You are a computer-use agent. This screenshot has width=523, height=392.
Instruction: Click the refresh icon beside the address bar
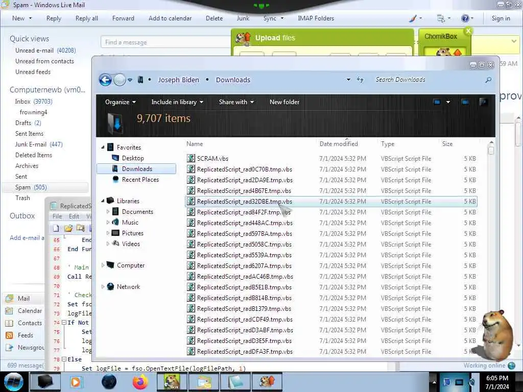click(x=360, y=80)
